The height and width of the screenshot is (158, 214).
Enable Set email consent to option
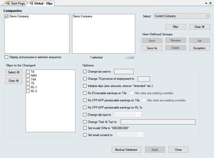85,135
